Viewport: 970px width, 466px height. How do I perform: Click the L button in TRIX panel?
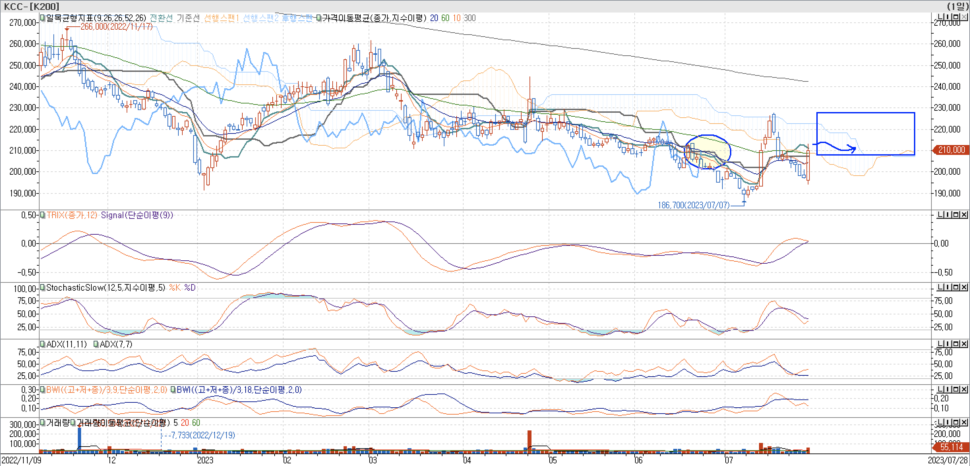click(x=940, y=215)
